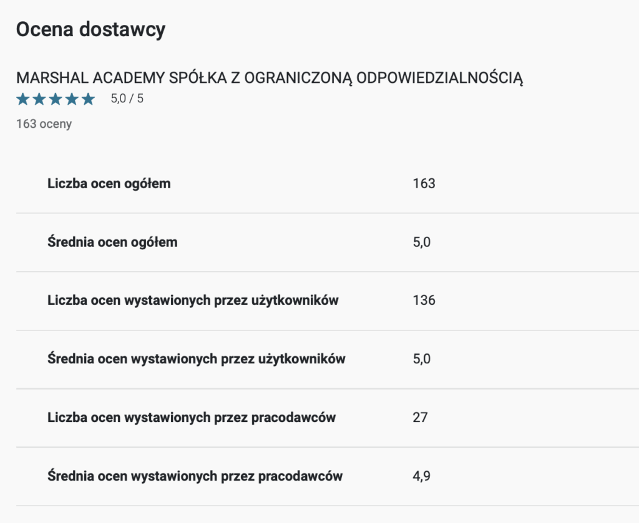This screenshot has width=639, height=523.
Task: Click the overall average value 5,0
Action: point(422,242)
